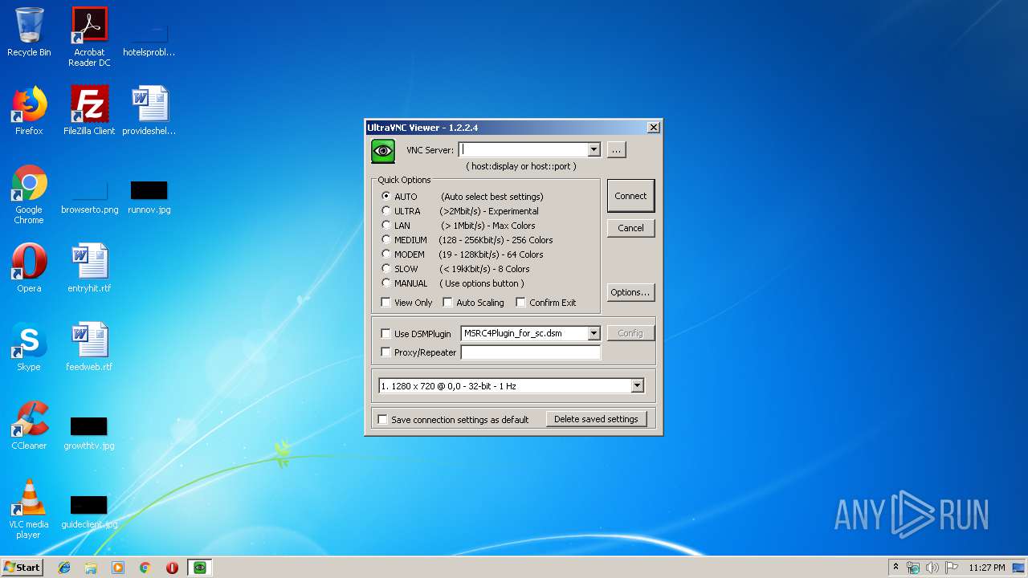Image resolution: width=1028 pixels, height=578 pixels.
Task: Select growthtv.jpg file icon
Action: coord(89,433)
